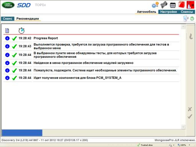Click the document list column icon

pyautogui.click(x=7, y=31)
